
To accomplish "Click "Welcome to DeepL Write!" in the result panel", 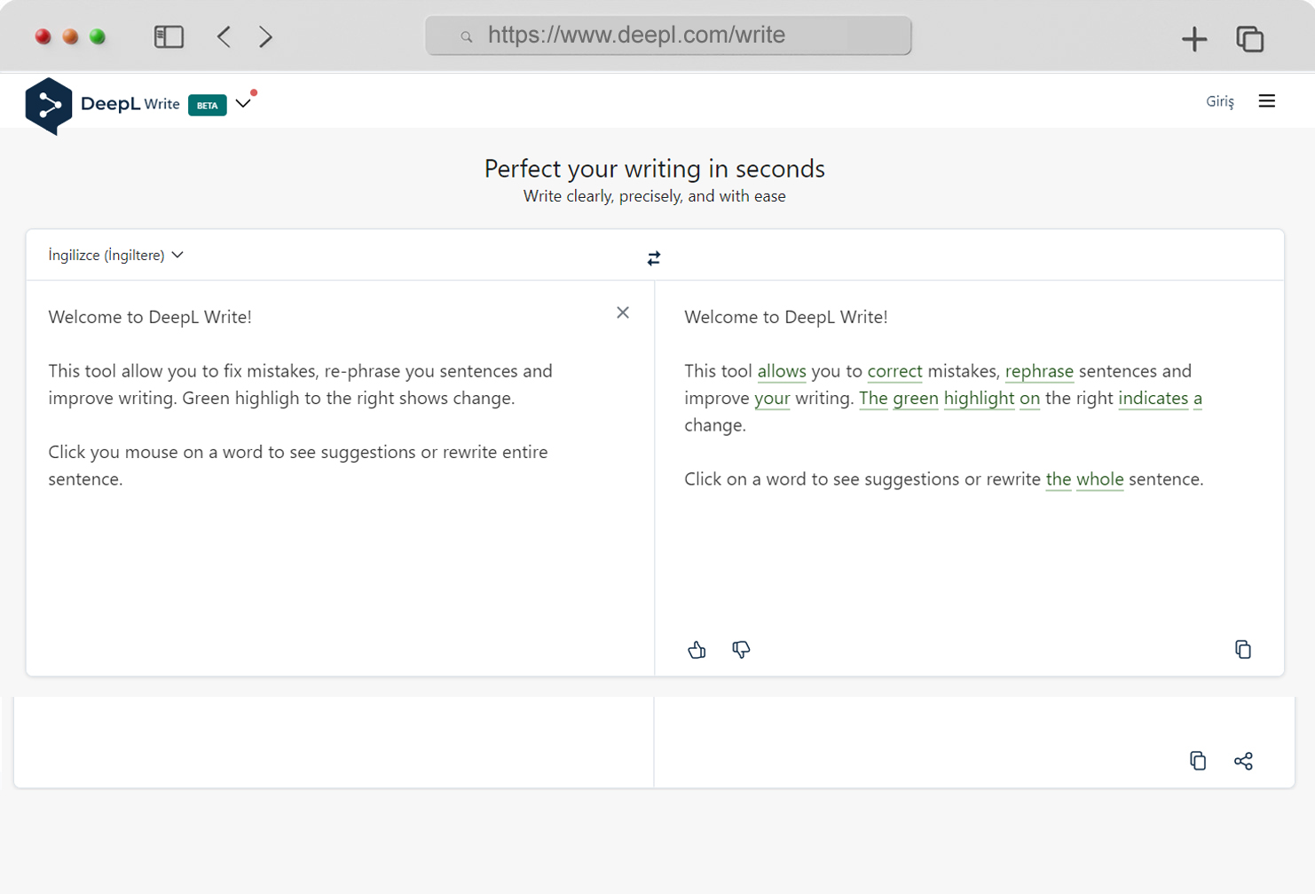I will tap(785, 317).
